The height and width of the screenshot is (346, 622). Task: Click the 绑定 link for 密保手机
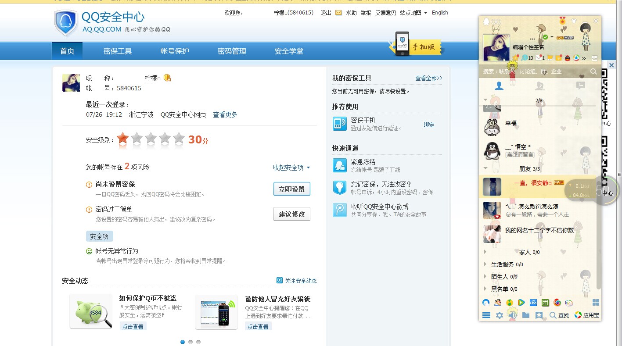[429, 125]
